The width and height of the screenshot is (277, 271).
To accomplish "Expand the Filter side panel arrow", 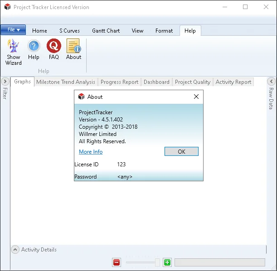I will click(x=5, y=82).
